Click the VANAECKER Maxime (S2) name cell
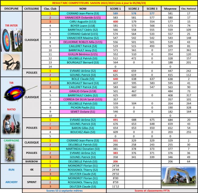 [x=83, y=38]
